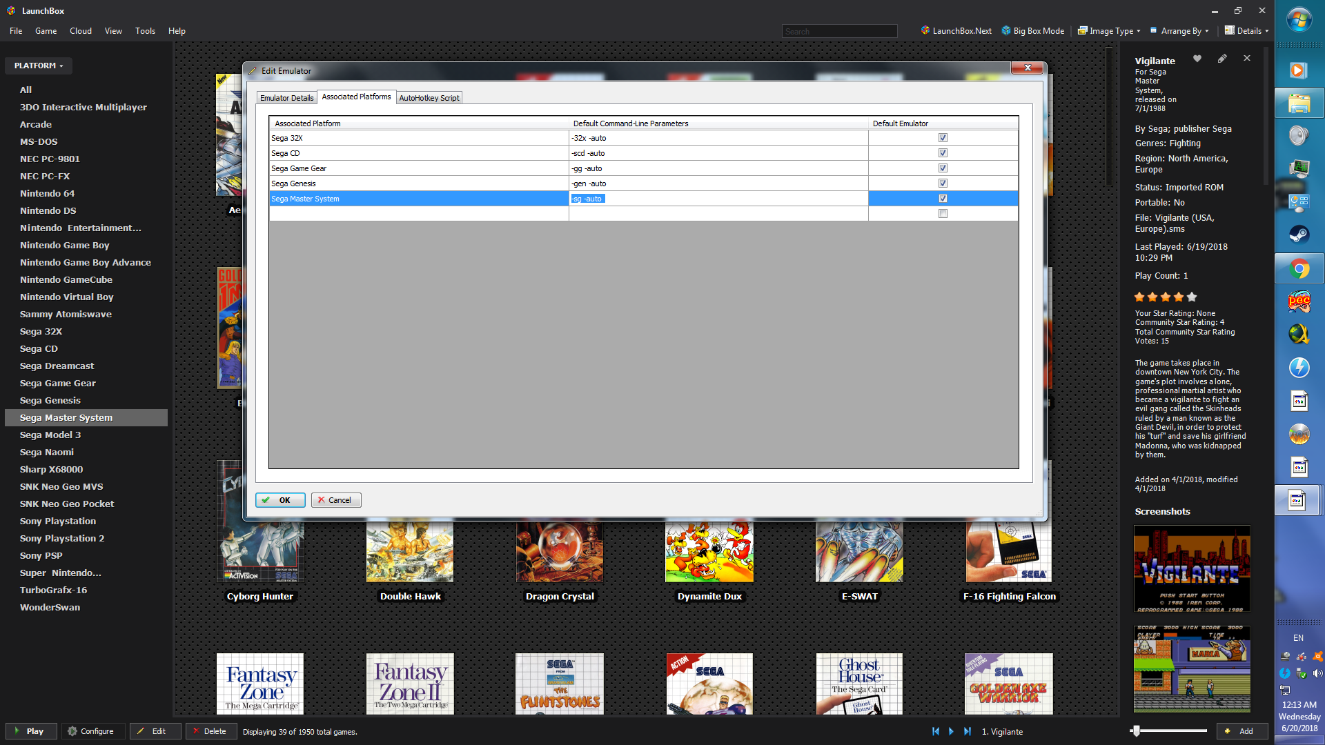Select WonderSwan platform
The height and width of the screenshot is (745, 1325).
50,608
